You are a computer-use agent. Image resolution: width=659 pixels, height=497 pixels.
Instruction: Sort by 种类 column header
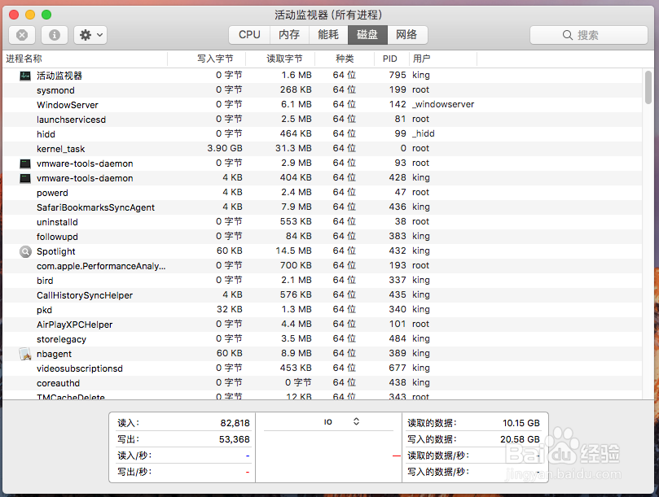click(345, 59)
